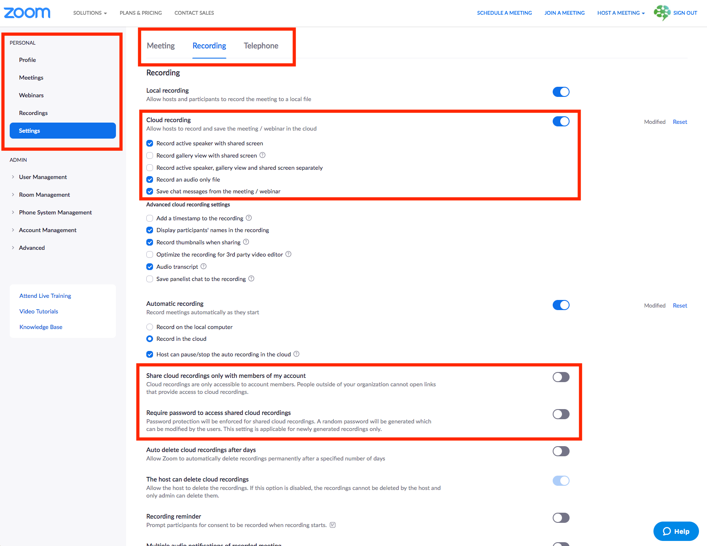Screen dimensions: 707x546
Task: Click help icon beside 3rd party video editor
Action: pyautogui.click(x=288, y=254)
